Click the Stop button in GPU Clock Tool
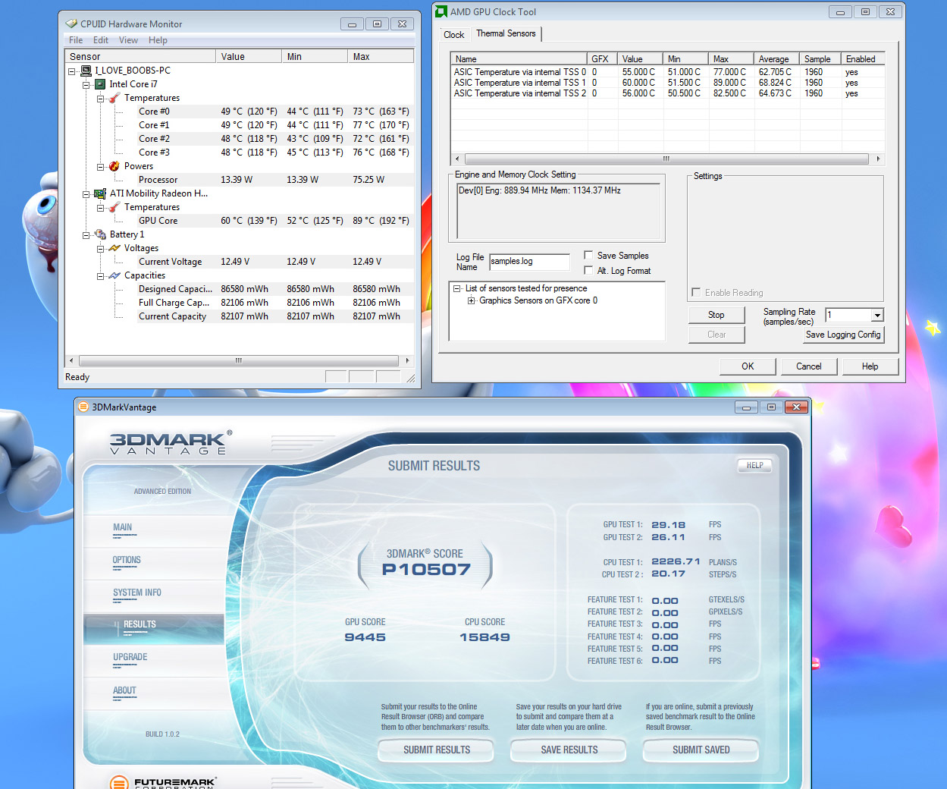Screen dimensions: 947x789 (717, 315)
